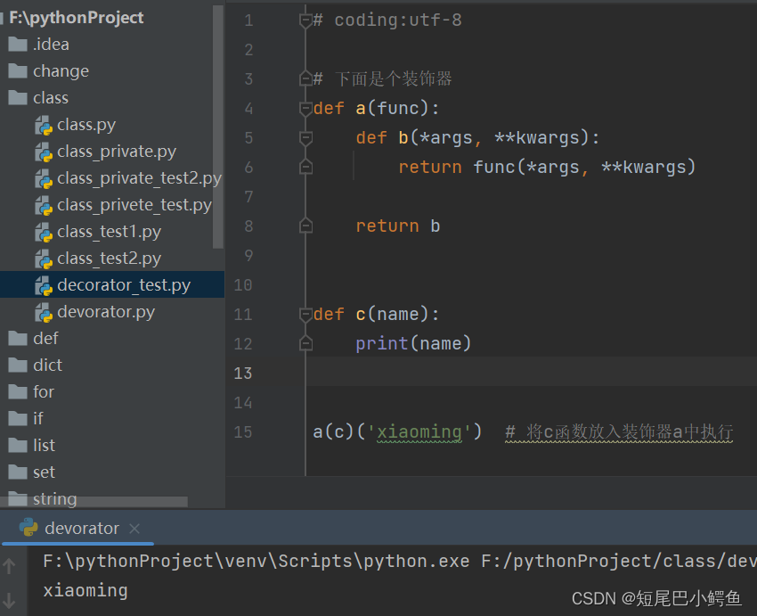Click the class.py Python file icon
The height and width of the screenshot is (616, 757).
(x=44, y=125)
